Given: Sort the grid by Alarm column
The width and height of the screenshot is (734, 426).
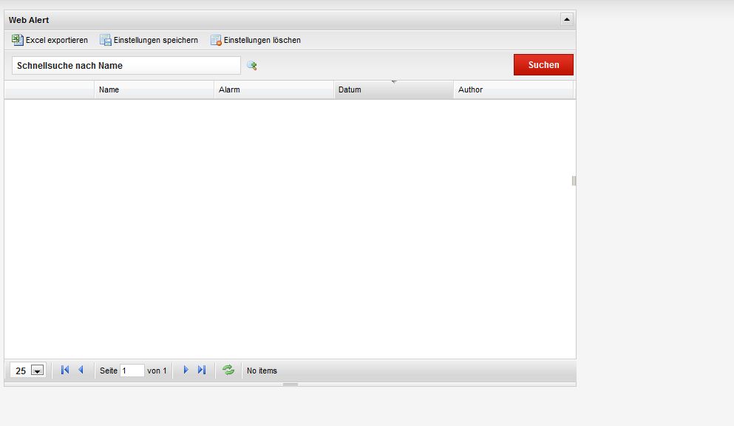Looking at the screenshot, I should [x=273, y=89].
